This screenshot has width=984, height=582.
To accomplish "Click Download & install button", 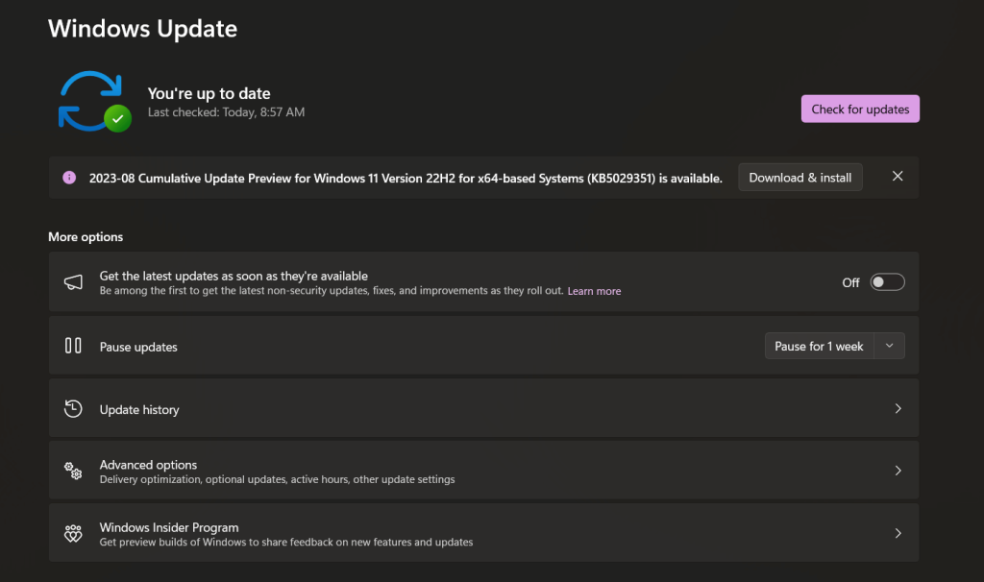I will pos(799,178).
